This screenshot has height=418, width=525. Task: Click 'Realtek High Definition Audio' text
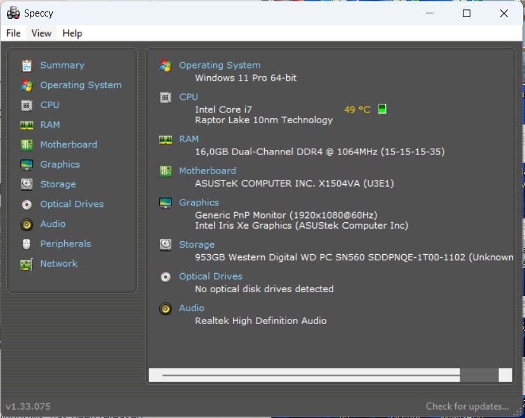[x=260, y=321]
